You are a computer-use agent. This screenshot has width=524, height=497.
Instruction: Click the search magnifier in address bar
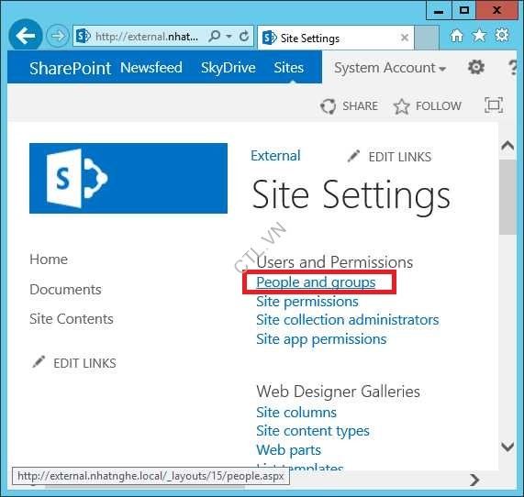[x=214, y=36]
